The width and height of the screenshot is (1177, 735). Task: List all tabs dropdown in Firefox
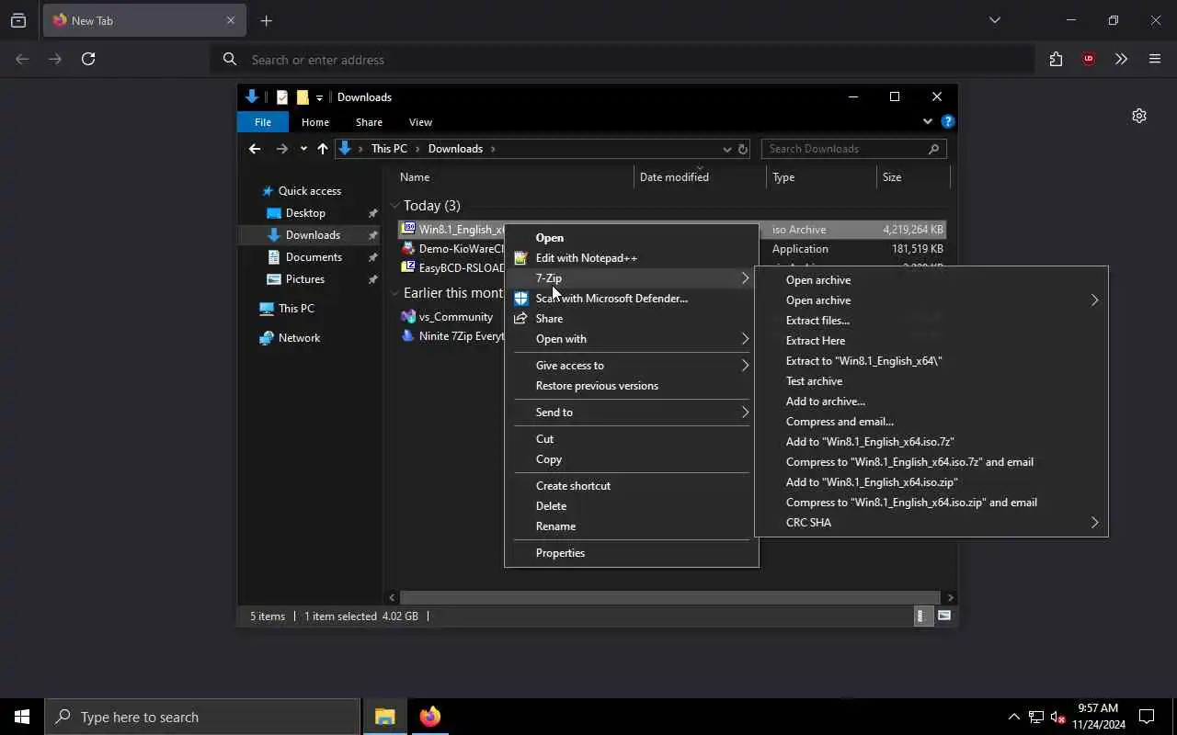994,20
